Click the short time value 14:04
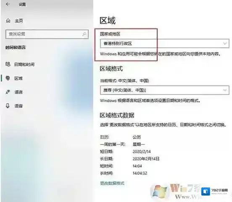The width and height of the screenshot is (232, 202). tap(137, 166)
